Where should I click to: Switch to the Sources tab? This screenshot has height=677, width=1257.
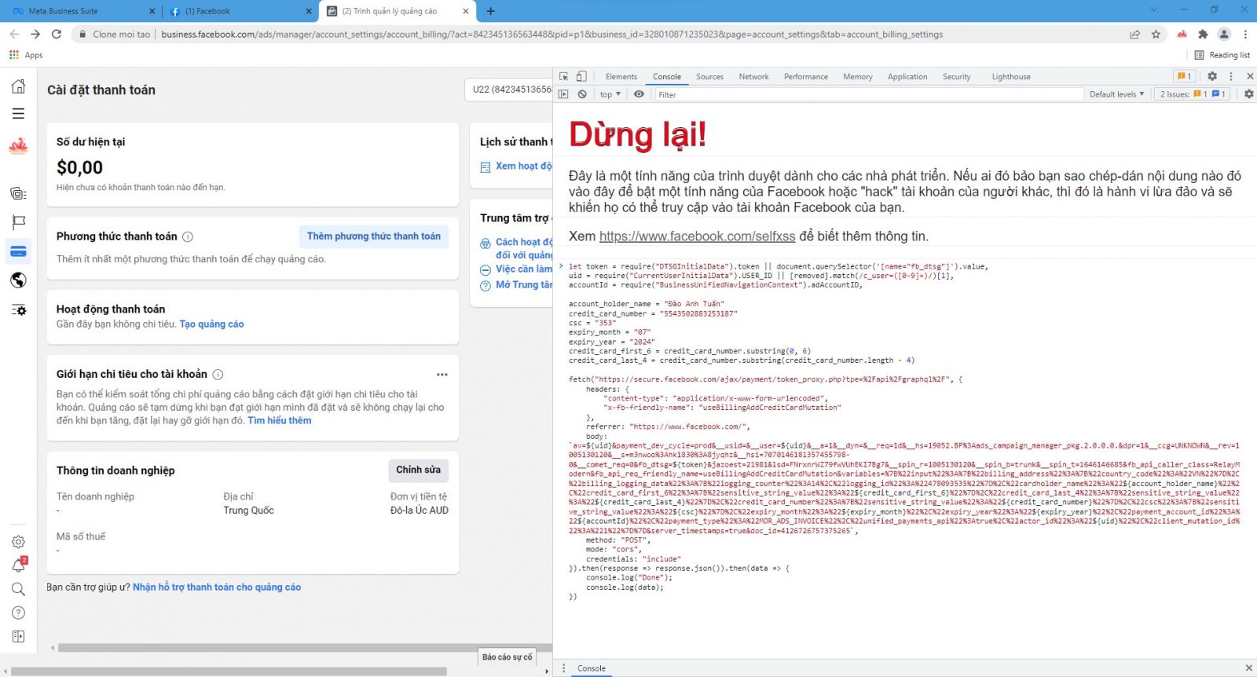click(709, 77)
